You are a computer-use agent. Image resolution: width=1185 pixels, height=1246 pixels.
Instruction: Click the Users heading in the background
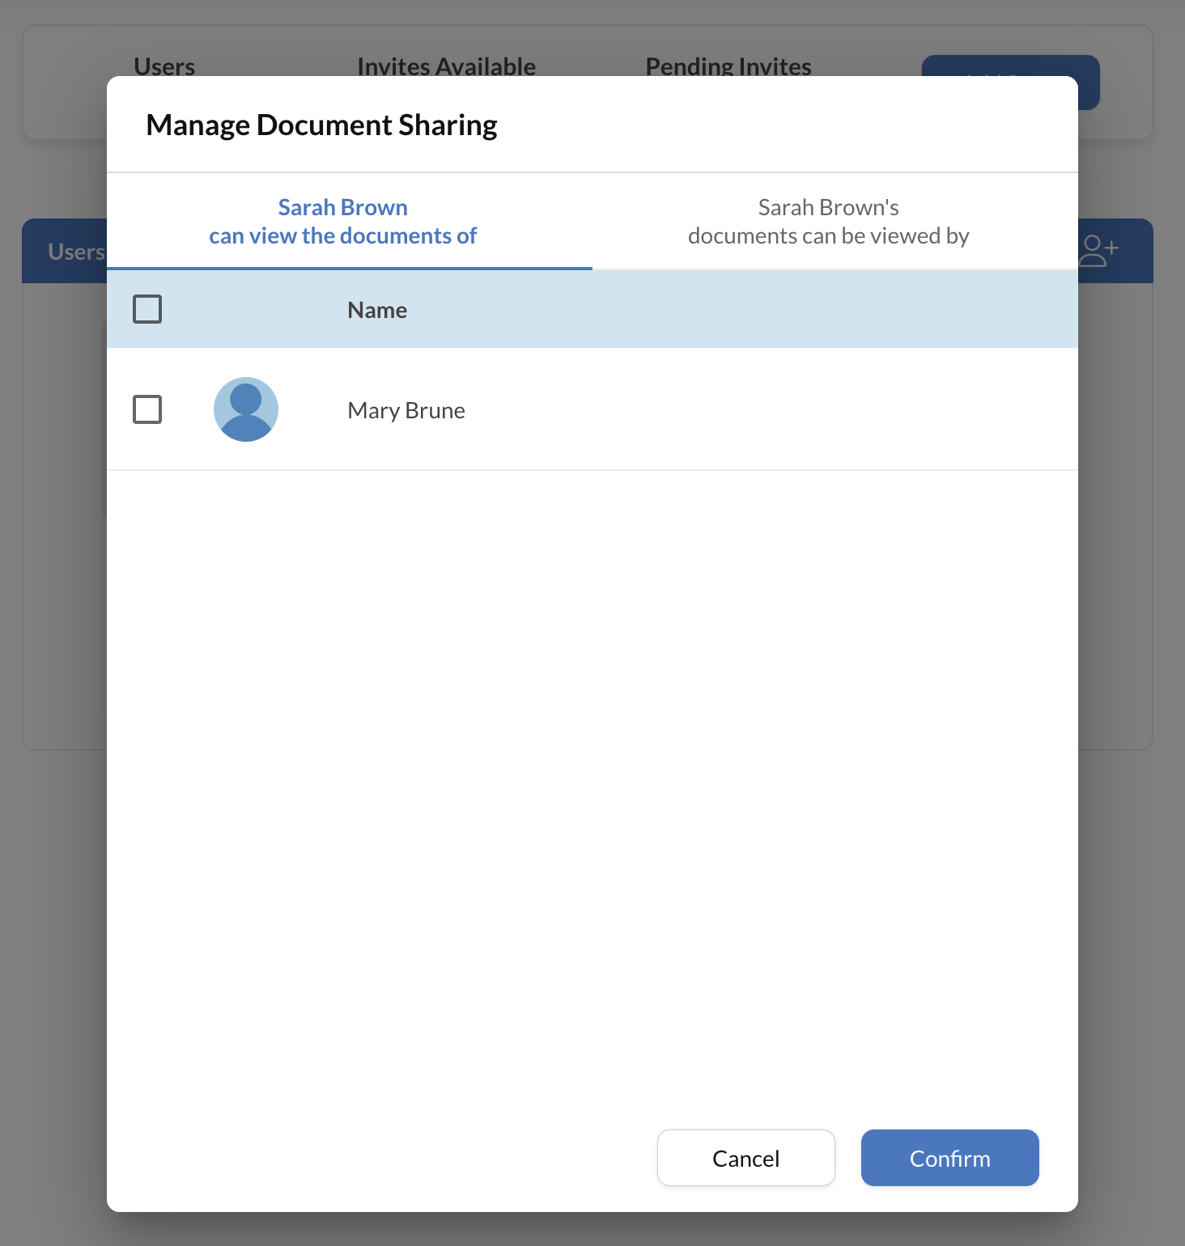164,66
